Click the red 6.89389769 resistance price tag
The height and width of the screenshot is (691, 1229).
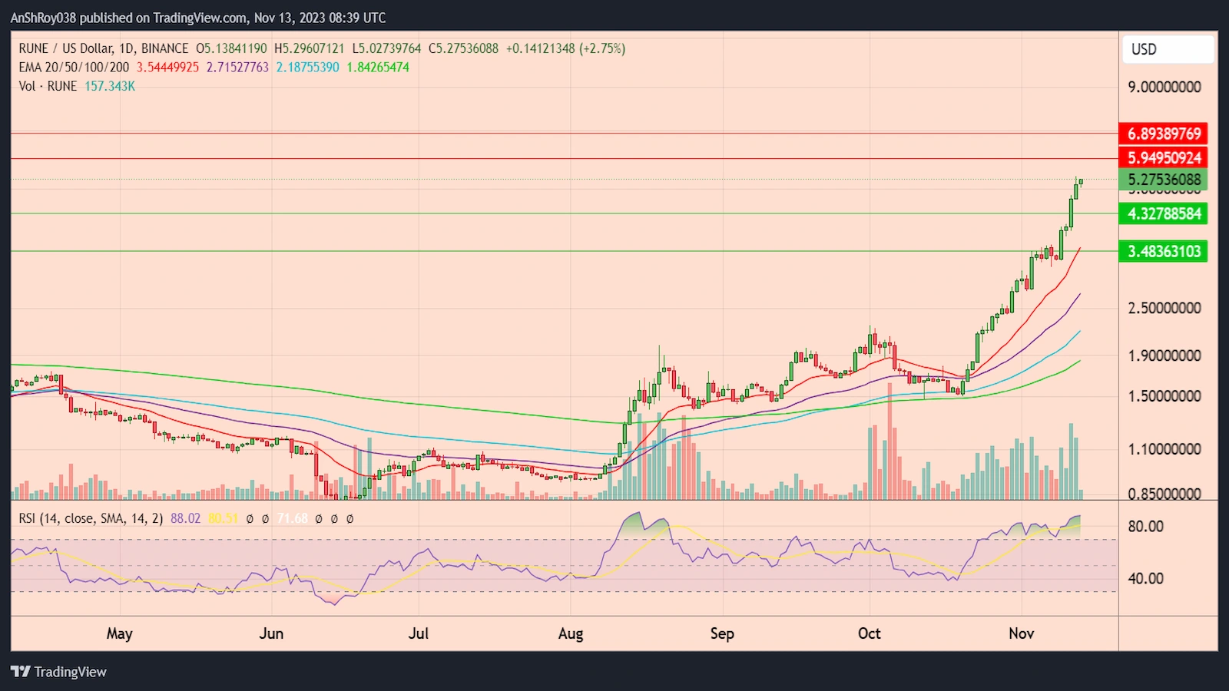pyautogui.click(x=1163, y=134)
